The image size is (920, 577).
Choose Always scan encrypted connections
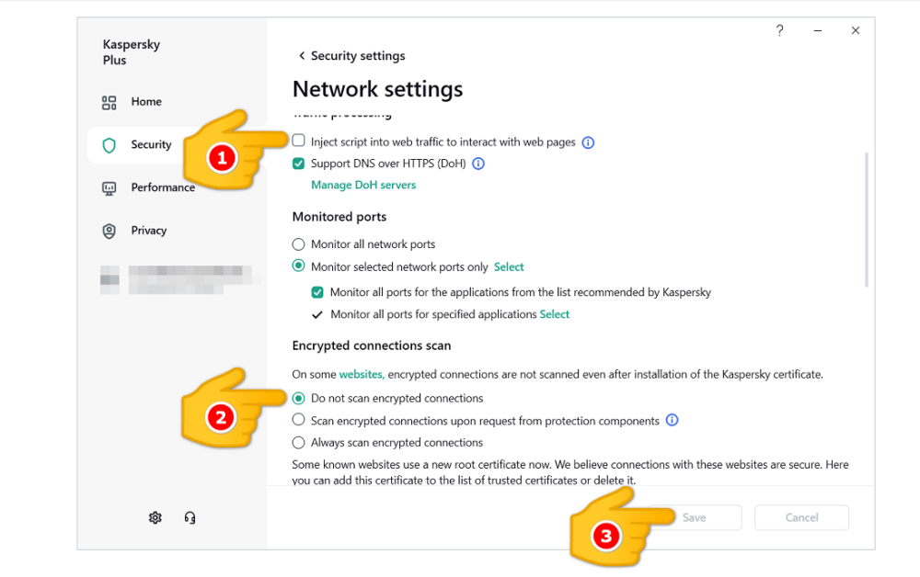pyautogui.click(x=298, y=443)
